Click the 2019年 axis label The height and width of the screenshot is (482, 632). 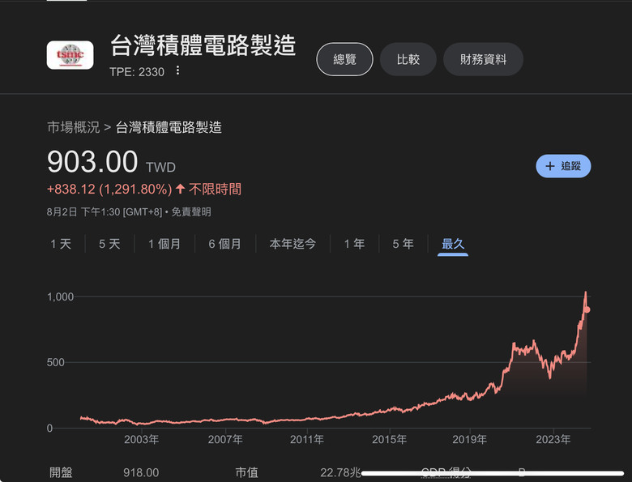pyautogui.click(x=470, y=439)
